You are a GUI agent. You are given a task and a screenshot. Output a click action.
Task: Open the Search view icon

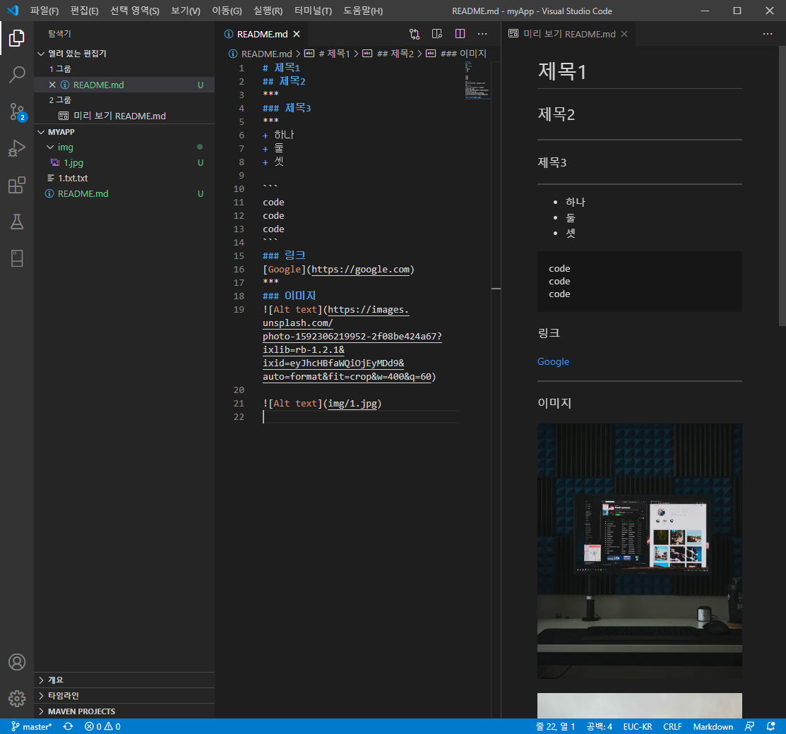coord(16,75)
